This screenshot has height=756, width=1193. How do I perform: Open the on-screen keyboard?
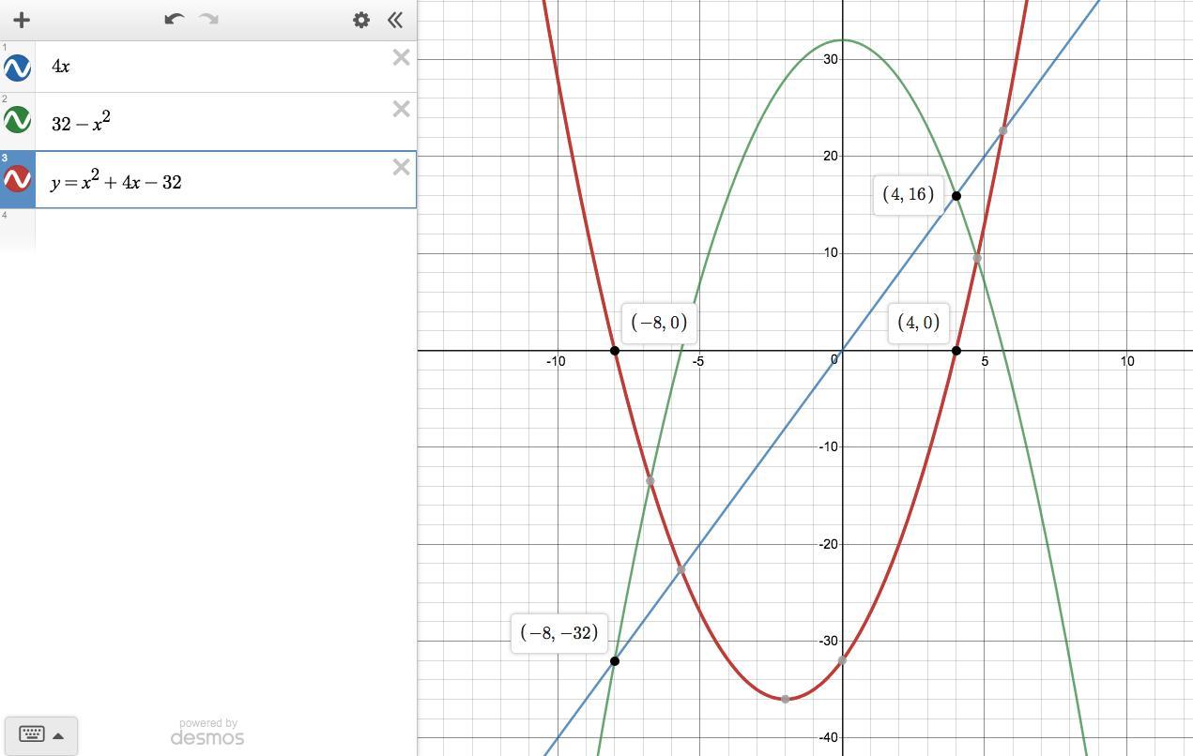click(x=31, y=734)
